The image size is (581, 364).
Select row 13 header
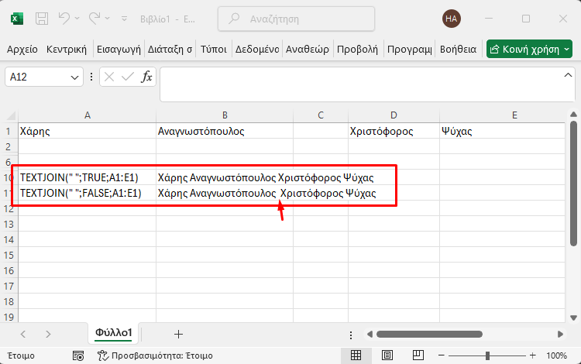[9, 225]
